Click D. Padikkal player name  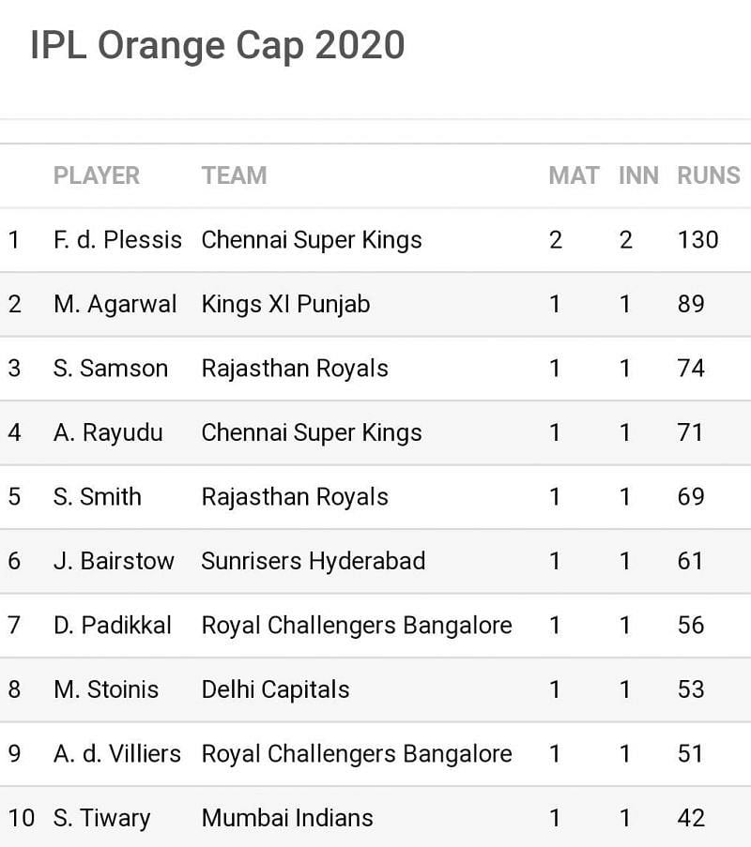click(x=113, y=626)
